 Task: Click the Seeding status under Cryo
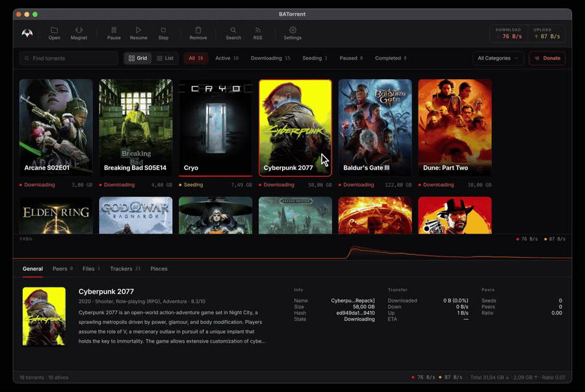coord(191,185)
